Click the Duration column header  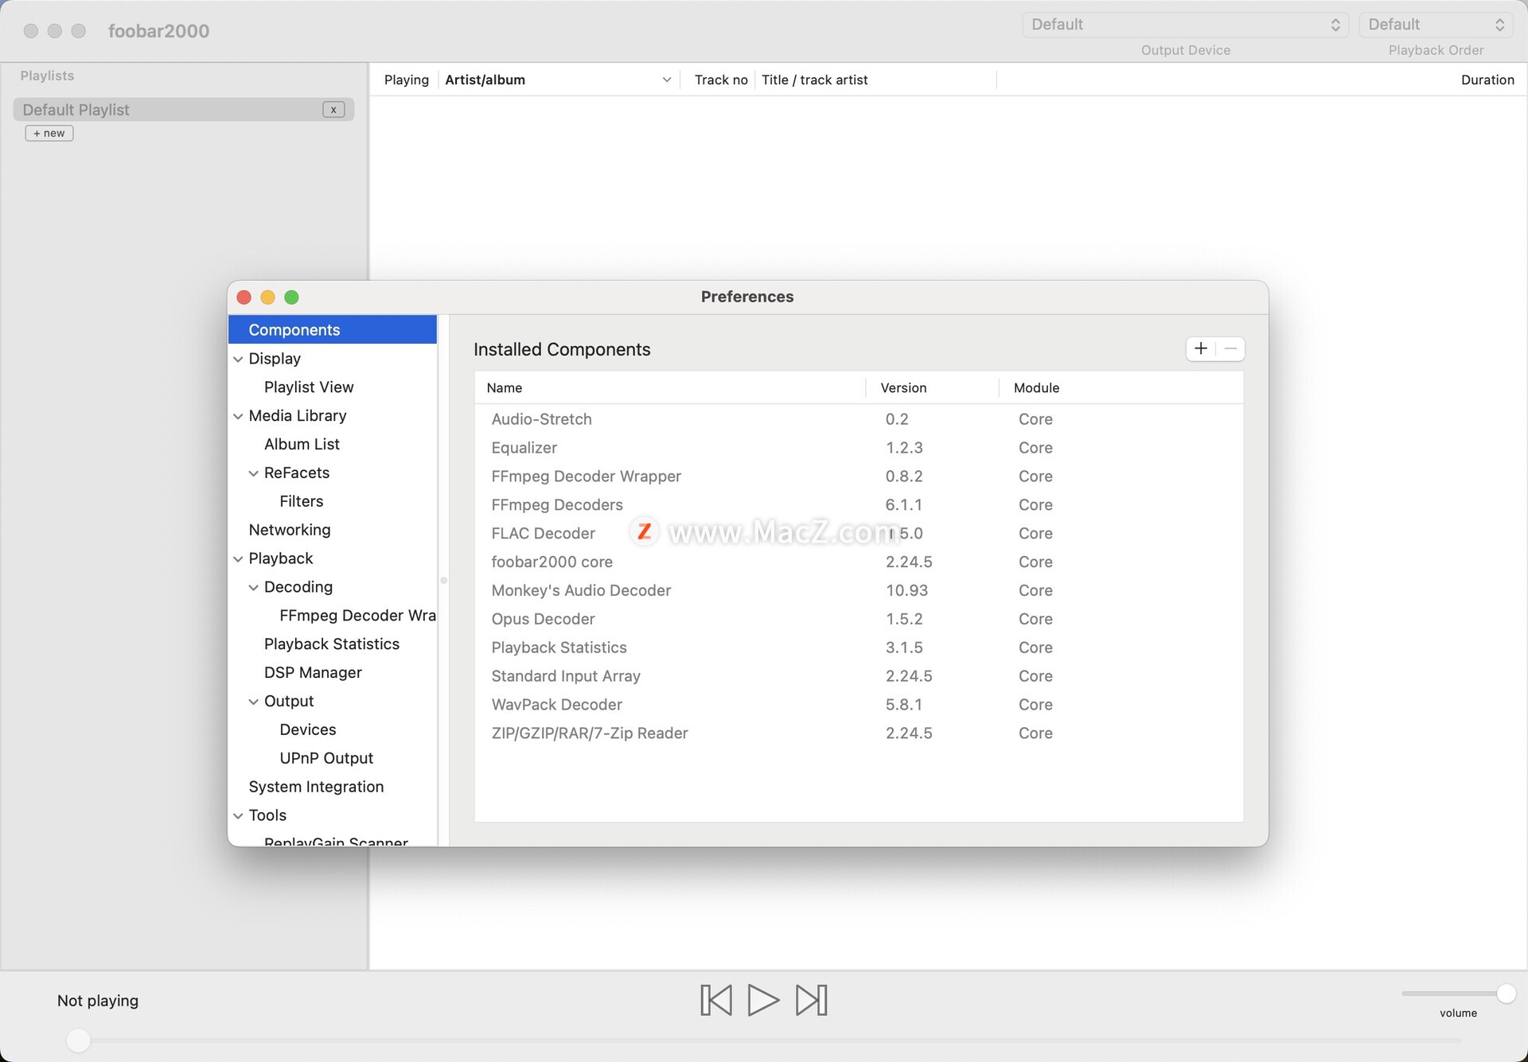tap(1487, 80)
